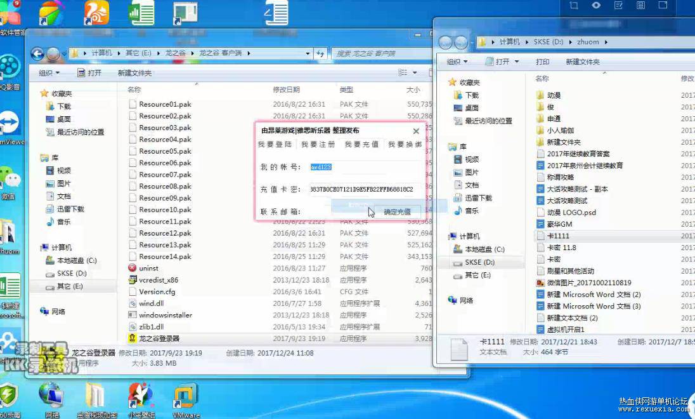Expand 打开 dropdown arrow in right window
The width and height of the screenshot is (695, 419).
click(517, 62)
